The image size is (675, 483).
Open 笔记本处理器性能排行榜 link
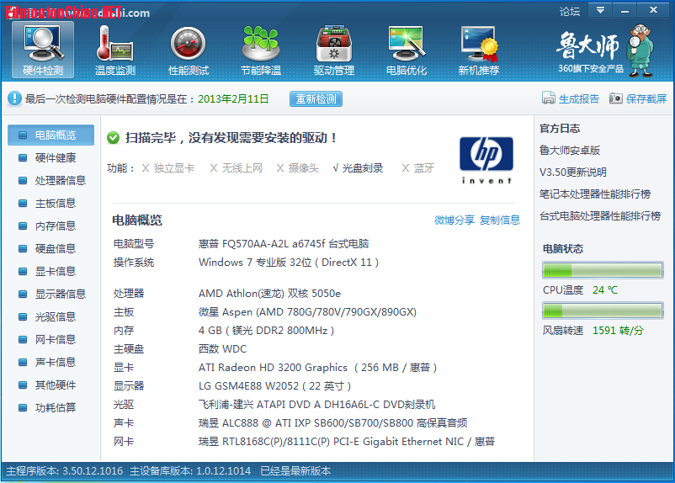[x=595, y=194]
